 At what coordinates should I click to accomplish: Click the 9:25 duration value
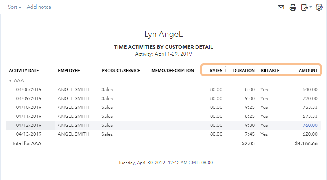250,107
